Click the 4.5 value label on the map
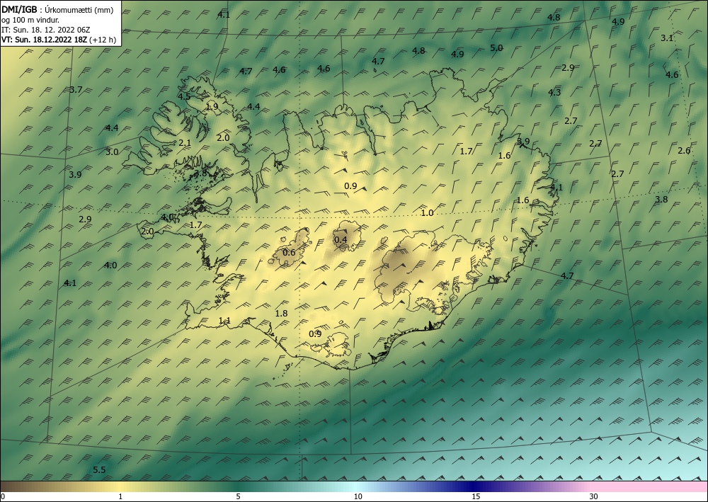 184,96
